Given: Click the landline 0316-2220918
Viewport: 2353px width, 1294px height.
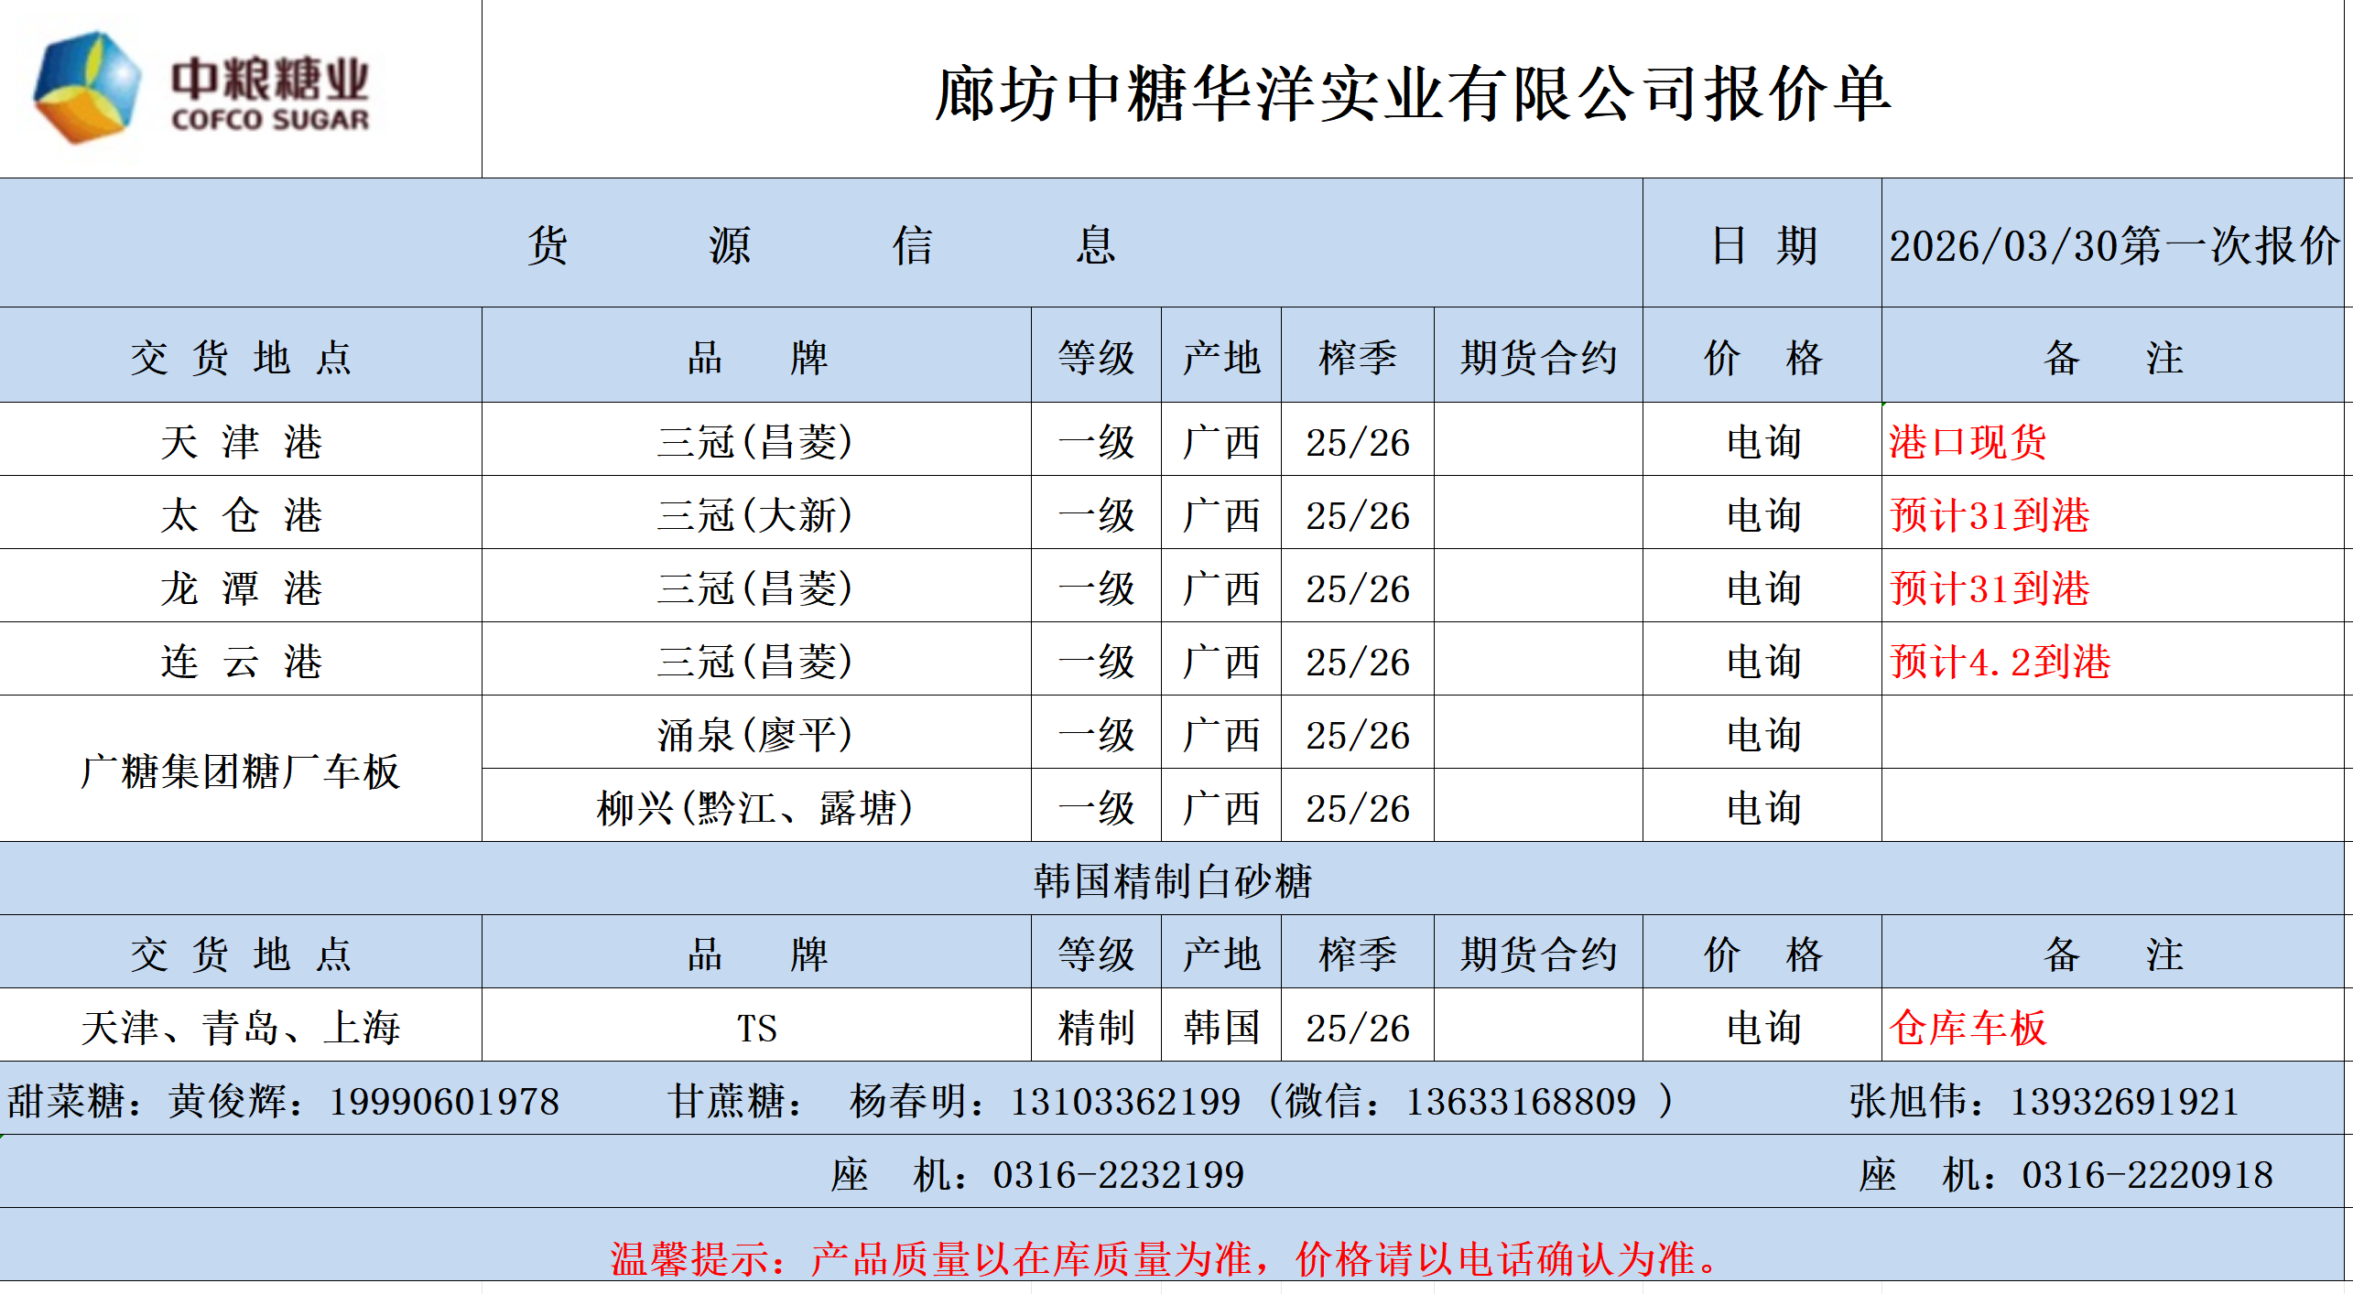Looking at the screenshot, I should pos(2147,1174).
